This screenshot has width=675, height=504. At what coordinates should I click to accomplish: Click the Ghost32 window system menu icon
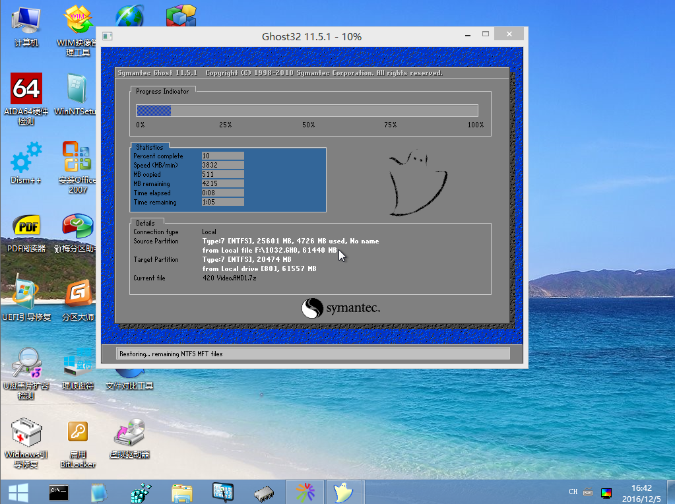(x=107, y=36)
